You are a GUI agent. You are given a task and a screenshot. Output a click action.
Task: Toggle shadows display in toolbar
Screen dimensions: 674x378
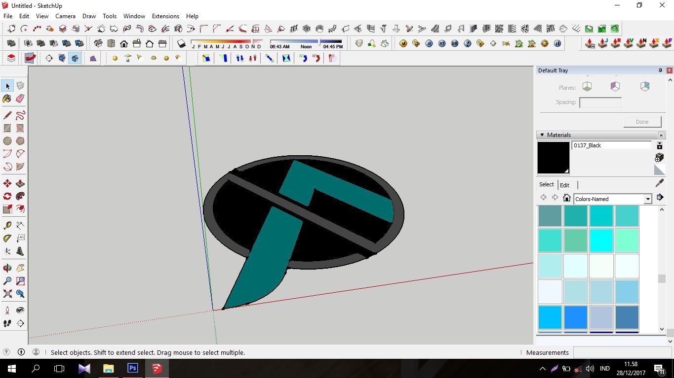pyautogui.click(x=182, y=44)
